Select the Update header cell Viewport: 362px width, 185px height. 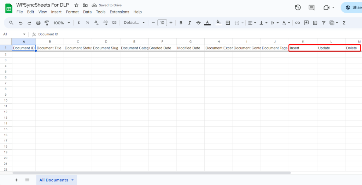point(331,48)
